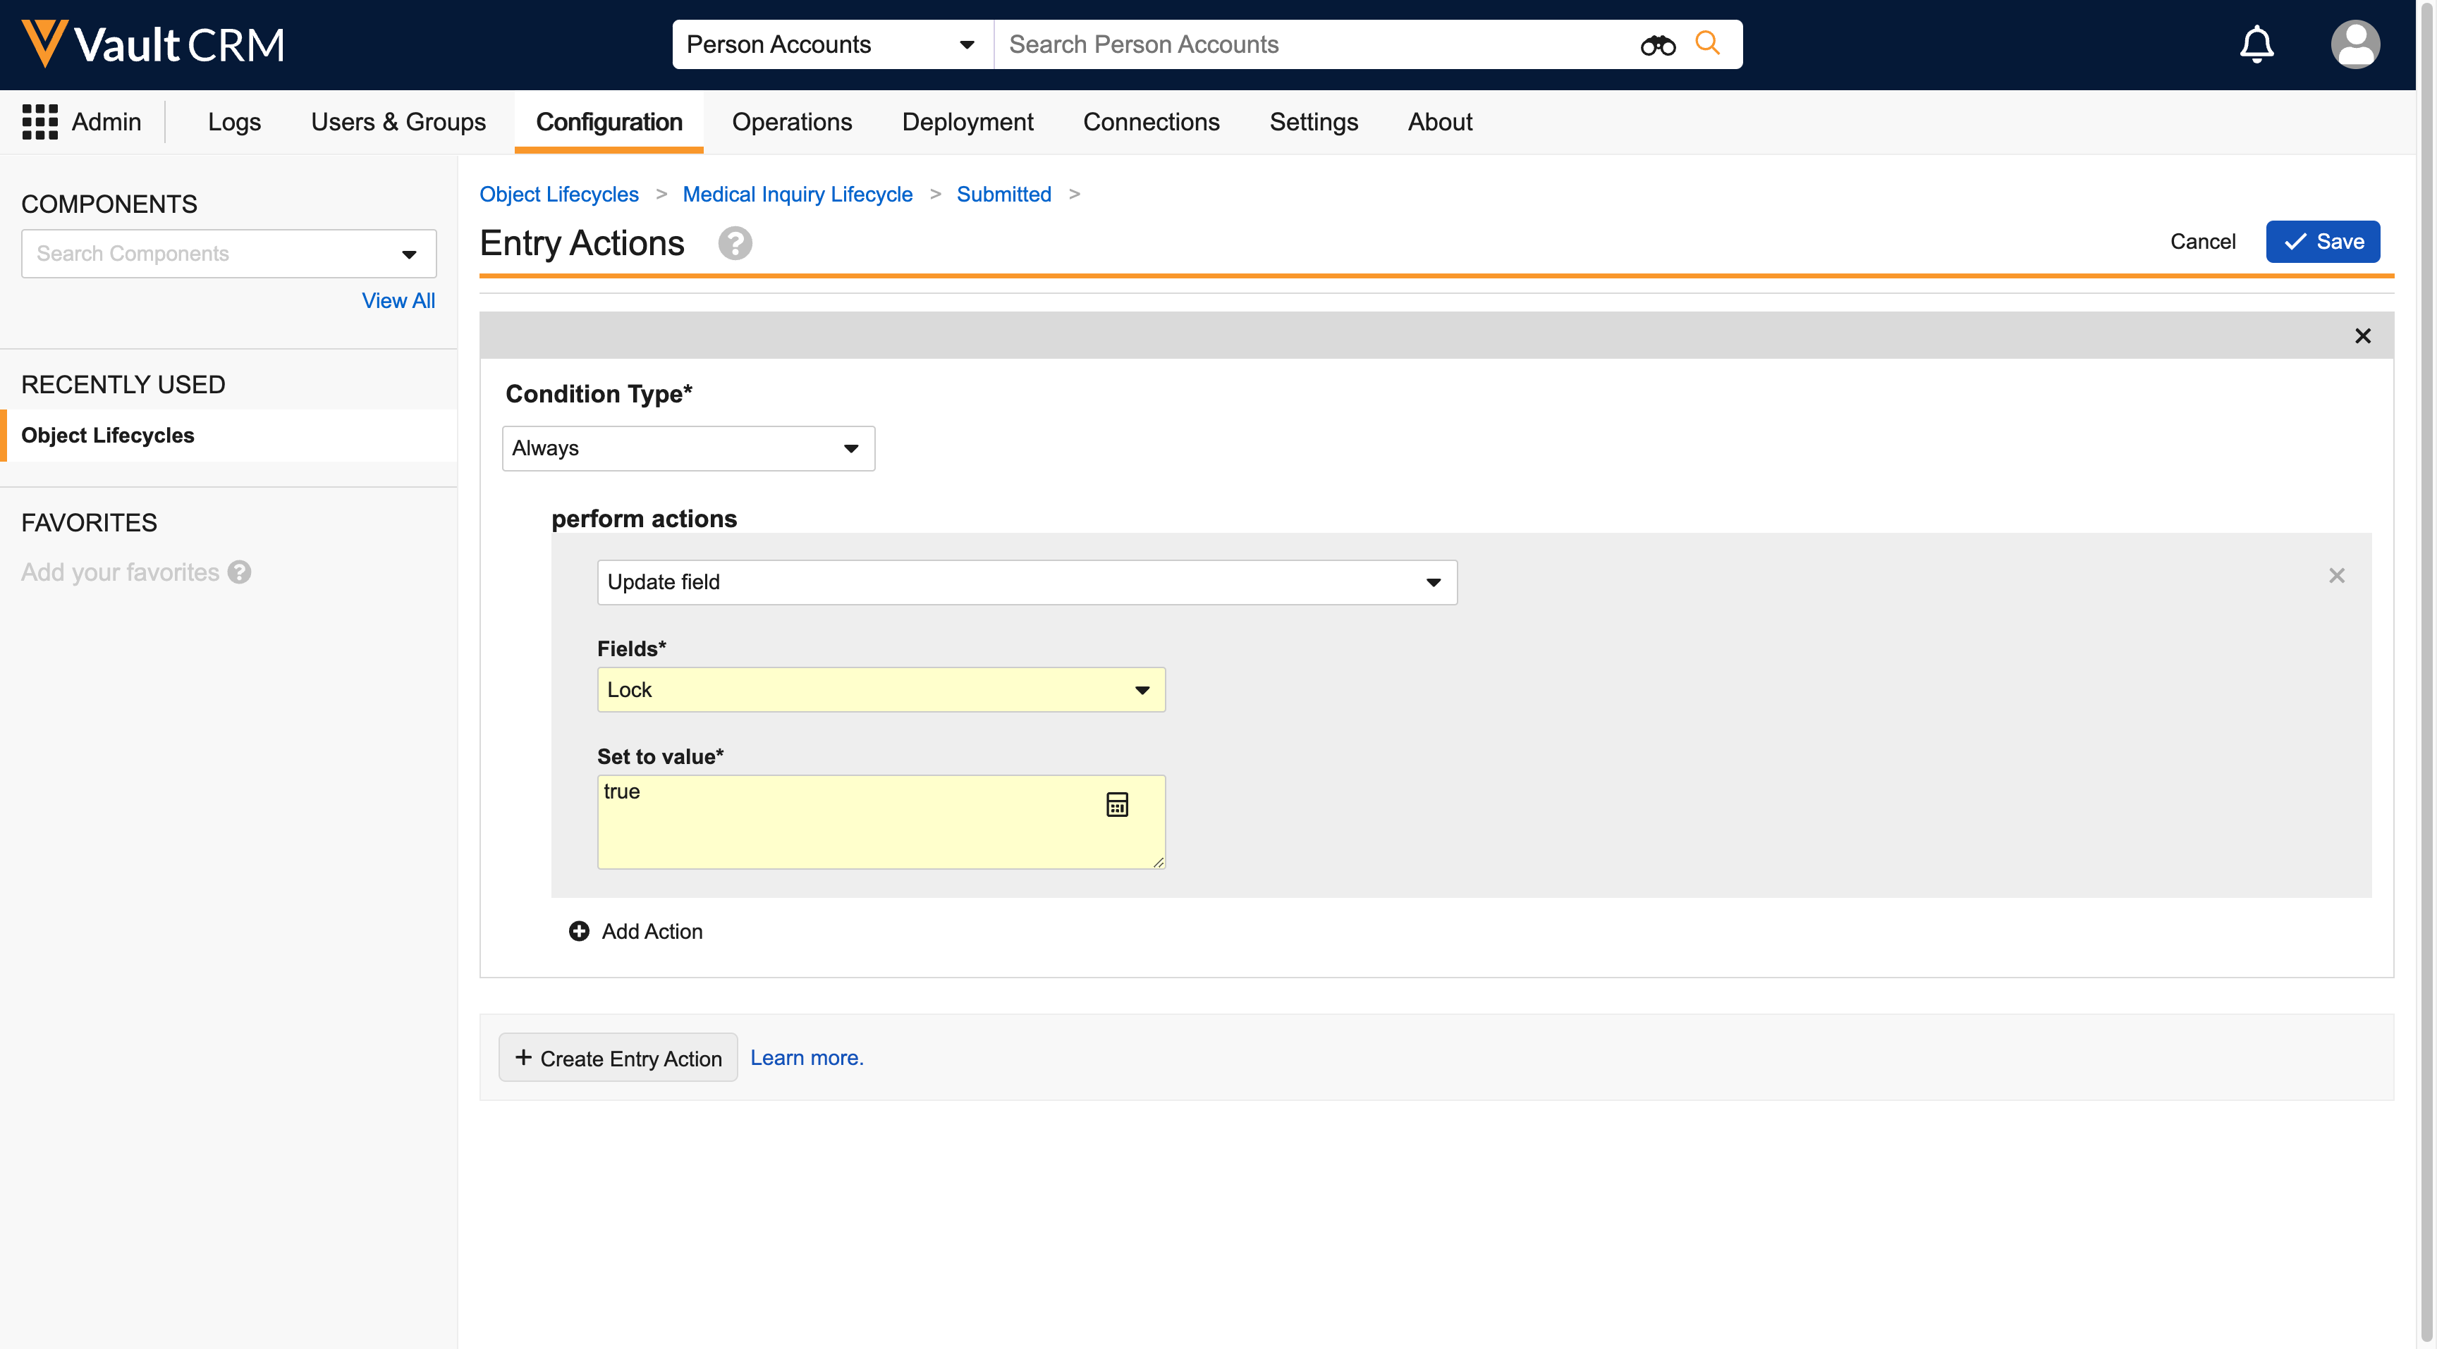The height and width of the screenshot is (1349, 2437).
Task: Close the entry action rule panel
Action: (x=2362, y=335)
